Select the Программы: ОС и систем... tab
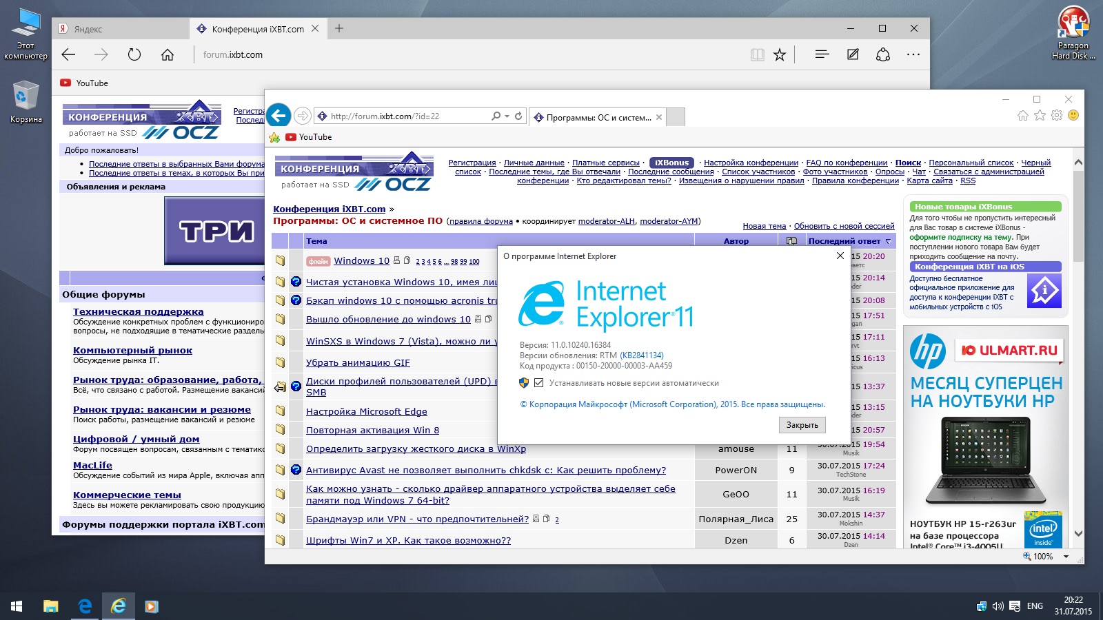The image size is (1103, 620). pyautogui.click(x=598, y=118)
